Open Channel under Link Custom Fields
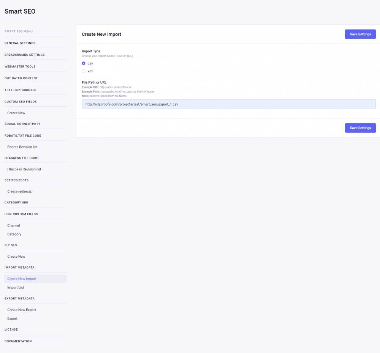 pos(14,225)
